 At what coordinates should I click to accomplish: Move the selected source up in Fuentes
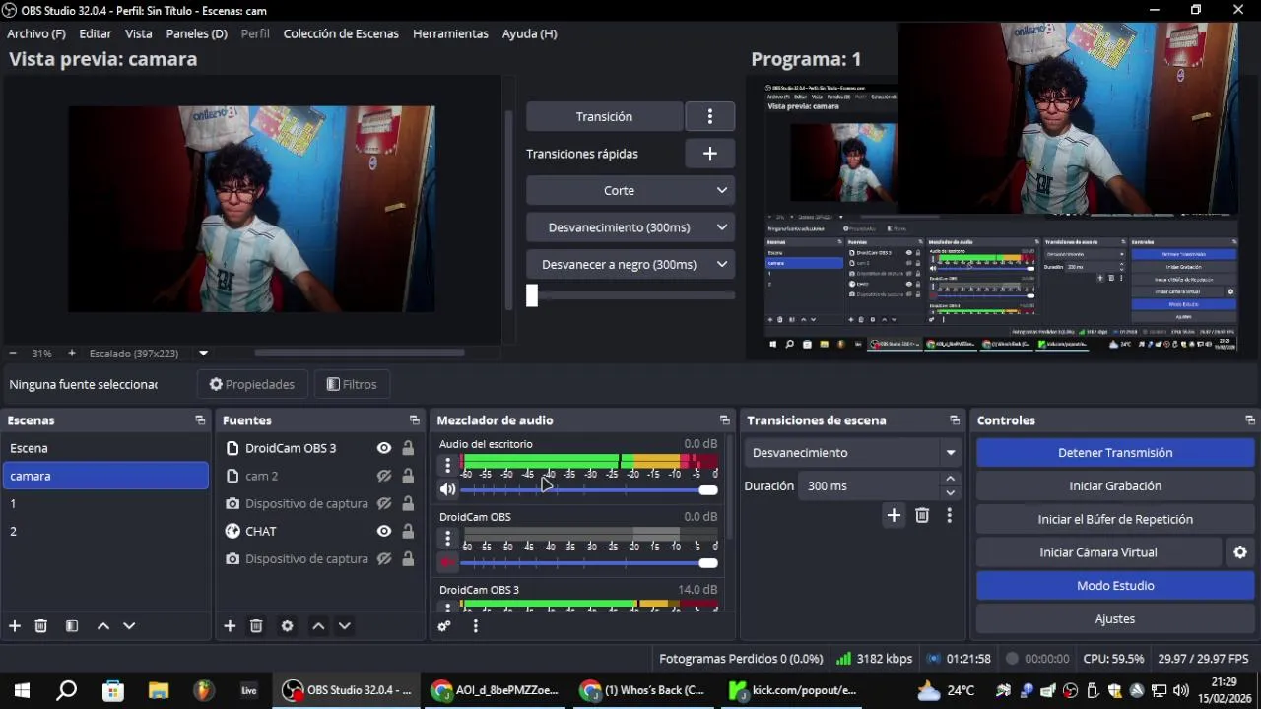[x=318, y=626]
